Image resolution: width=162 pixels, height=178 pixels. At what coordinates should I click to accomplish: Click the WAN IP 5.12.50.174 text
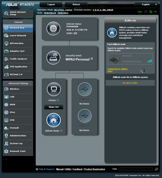81,30
